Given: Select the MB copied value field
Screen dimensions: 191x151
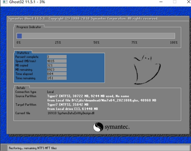Looking at the screenshot, I should [x=56, y=65].
